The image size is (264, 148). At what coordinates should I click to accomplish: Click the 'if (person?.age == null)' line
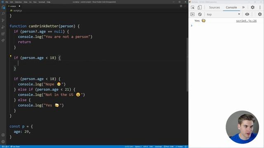pos(41,32)
